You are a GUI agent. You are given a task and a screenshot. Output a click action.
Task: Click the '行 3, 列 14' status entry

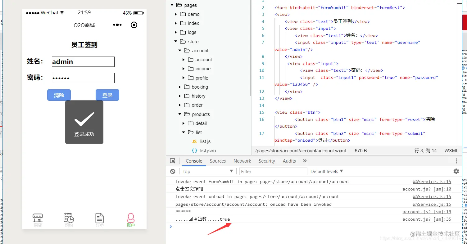click(x=425, y=150)
